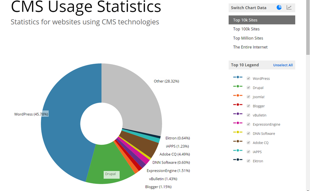The image size is (310, 191).
Task: Switch to line chart view icon
Action: [x=289, y=8]
